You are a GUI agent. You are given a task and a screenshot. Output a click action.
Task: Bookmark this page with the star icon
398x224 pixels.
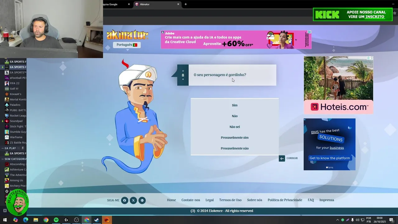395,13
